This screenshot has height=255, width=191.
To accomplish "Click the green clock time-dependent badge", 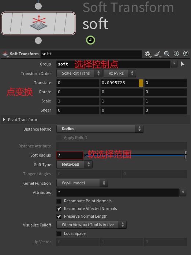I will coord(90,40).
